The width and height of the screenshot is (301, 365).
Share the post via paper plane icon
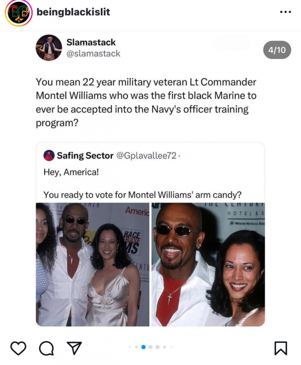pos(75,348)
